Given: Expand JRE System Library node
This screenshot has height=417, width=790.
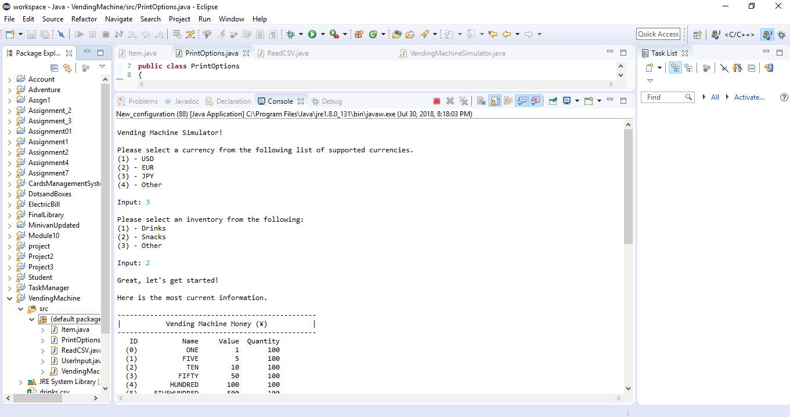Looking at the screenshot, I should (x=20, y=382).
